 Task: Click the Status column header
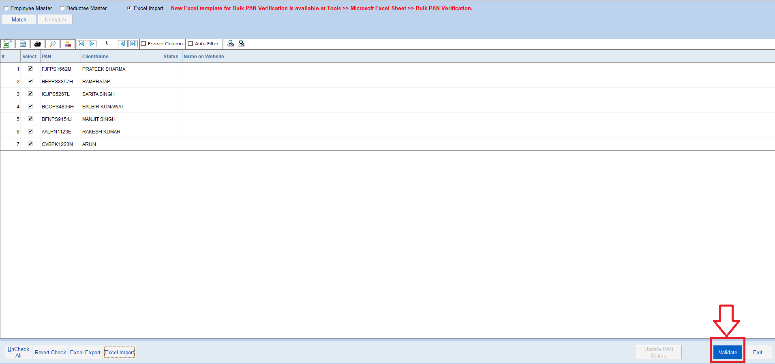point(172,57)
